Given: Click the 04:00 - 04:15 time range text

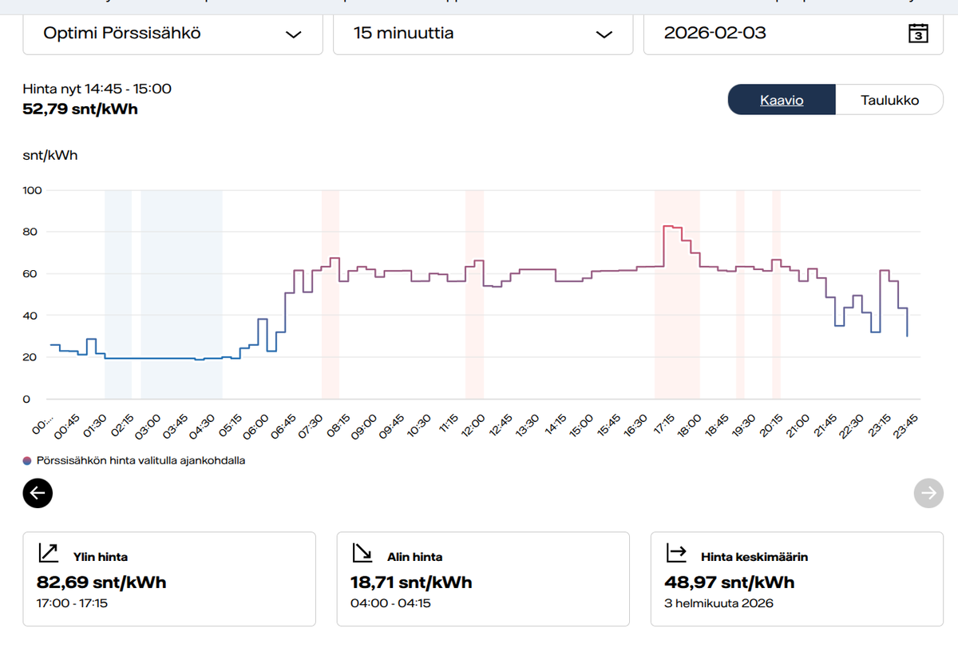Looking at the screenshot, I should click(390, 603).
